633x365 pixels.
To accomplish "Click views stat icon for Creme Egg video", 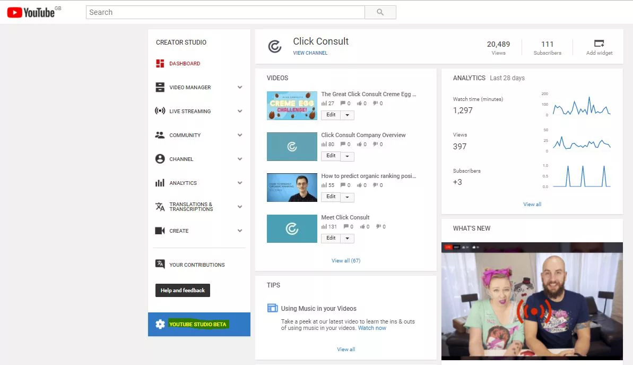I will [x=324, y=104].
